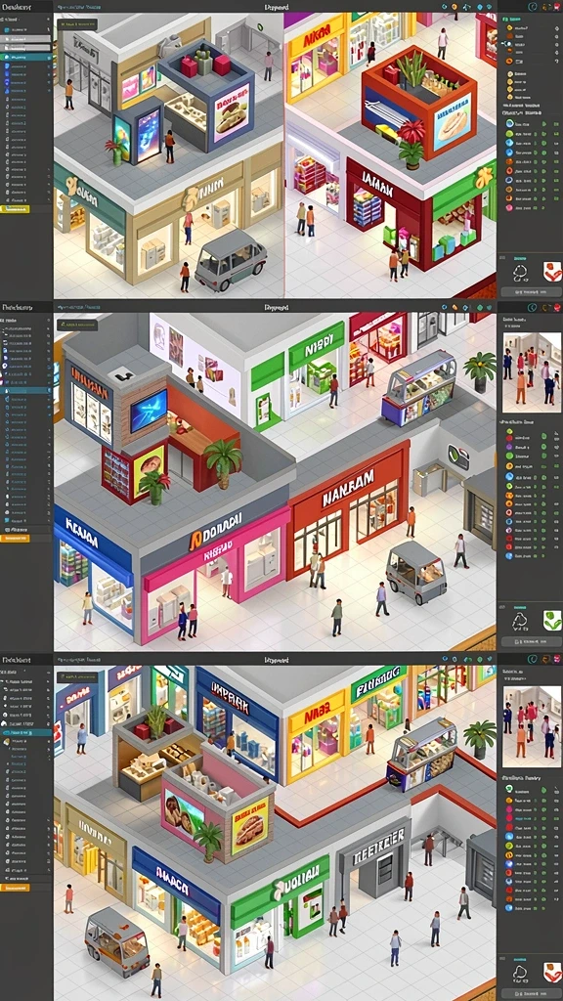Click the teal circle icon in top window's header
Screen dimensions: 563x1001
(x=533, y=7)
